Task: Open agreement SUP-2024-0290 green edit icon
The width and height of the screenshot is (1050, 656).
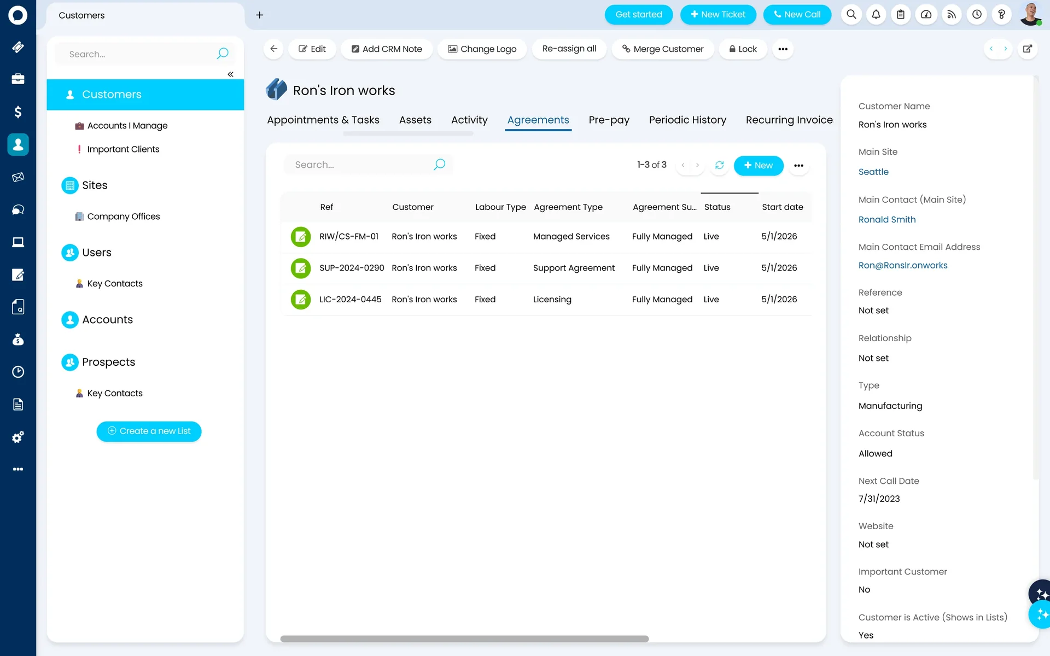Action: pos(301,268)
